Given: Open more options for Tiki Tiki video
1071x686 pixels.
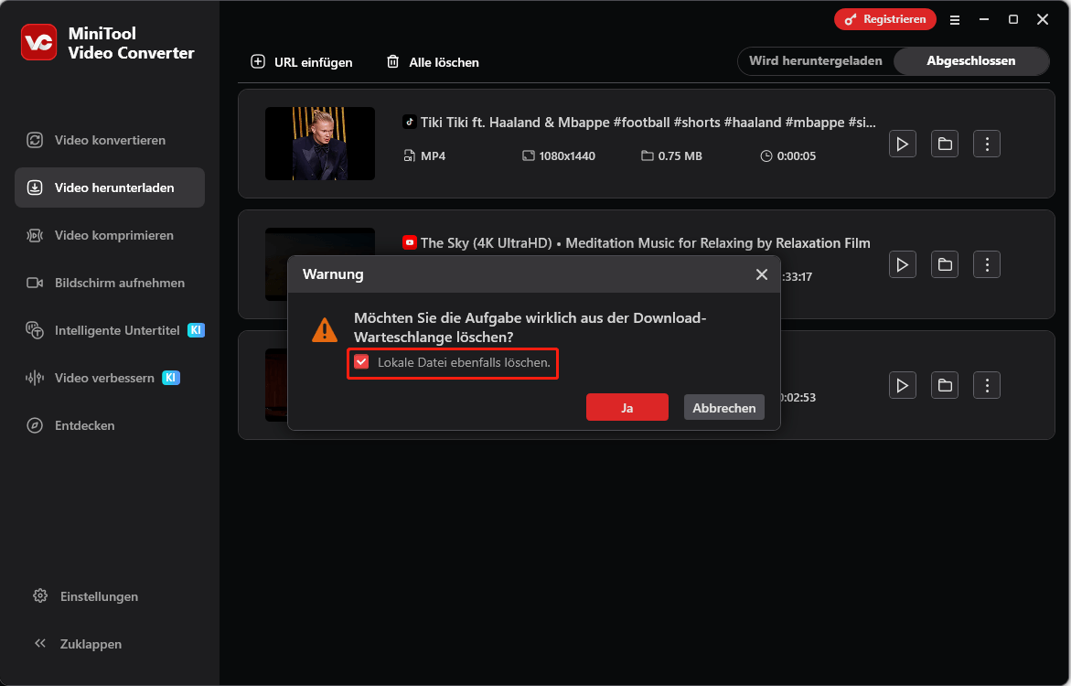Looking at the screenshot, I should click(x=987, y=144).
